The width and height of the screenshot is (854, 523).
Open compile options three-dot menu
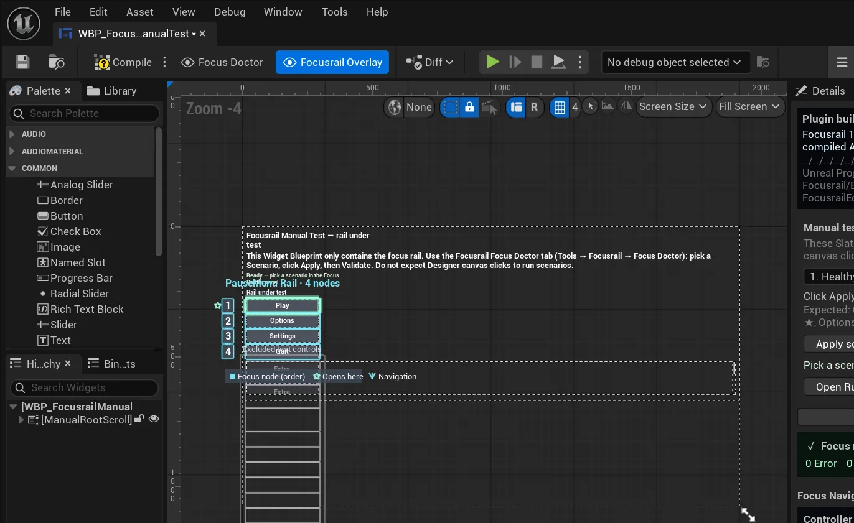click(164, 62)
